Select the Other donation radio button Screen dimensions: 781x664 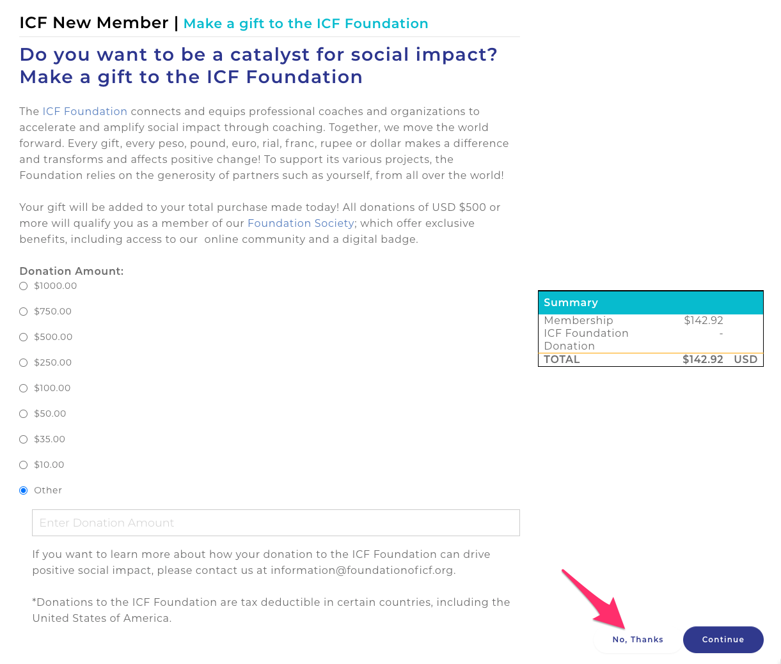[24, 491]
